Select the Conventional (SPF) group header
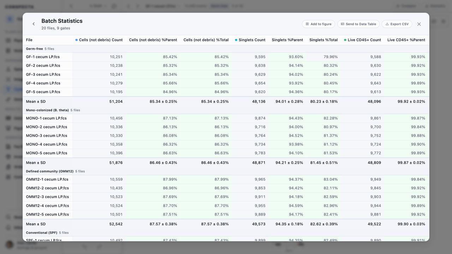This screenshot has width=452, height=254. point(226,233)
